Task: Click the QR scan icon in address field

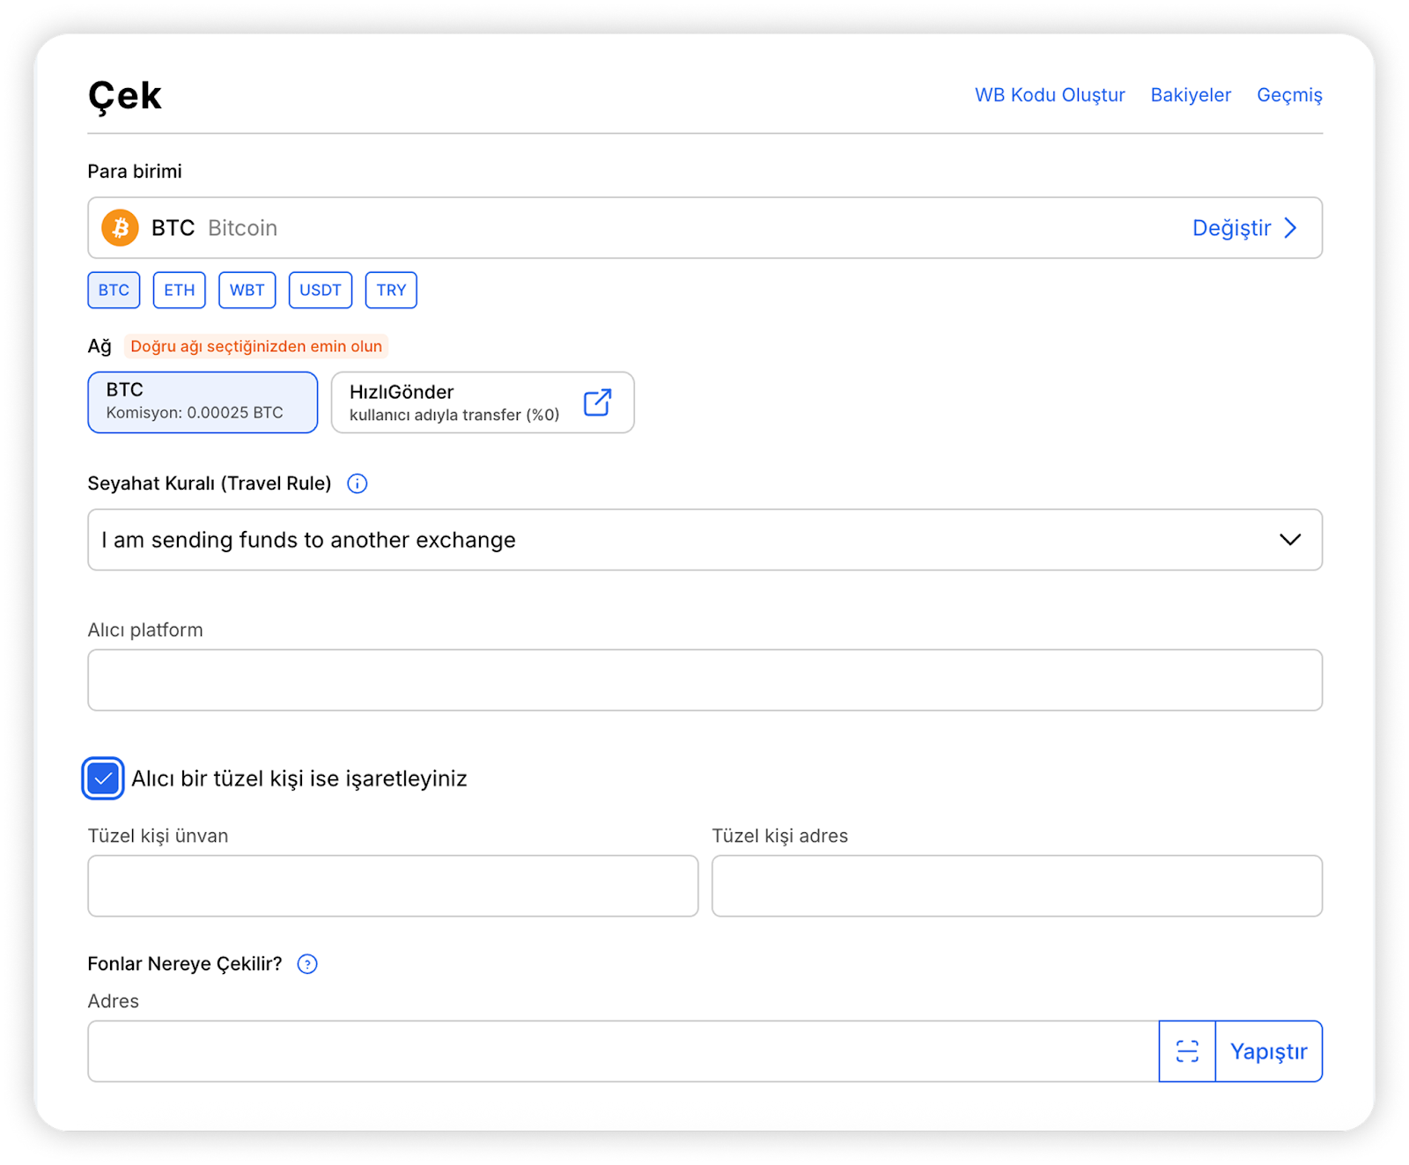Action: point(1187,1051)
